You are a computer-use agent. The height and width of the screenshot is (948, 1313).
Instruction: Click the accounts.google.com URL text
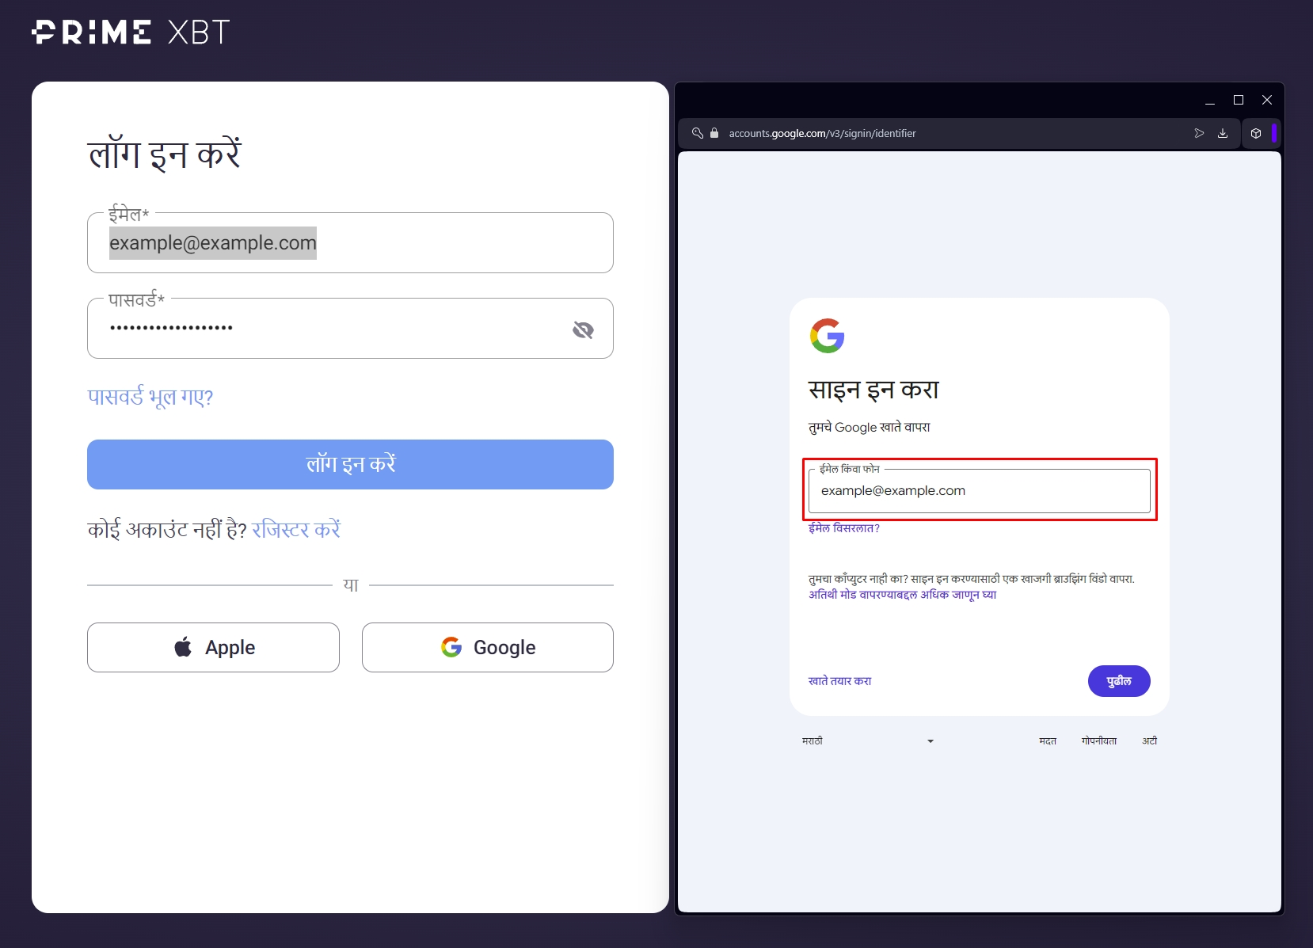click(x=822, y=133)
